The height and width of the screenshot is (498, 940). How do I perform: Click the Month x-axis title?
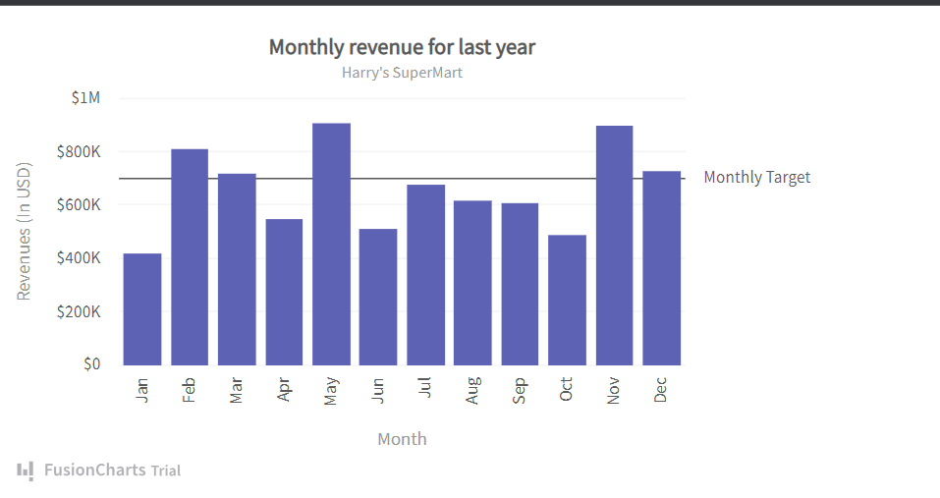click(402, 439)
